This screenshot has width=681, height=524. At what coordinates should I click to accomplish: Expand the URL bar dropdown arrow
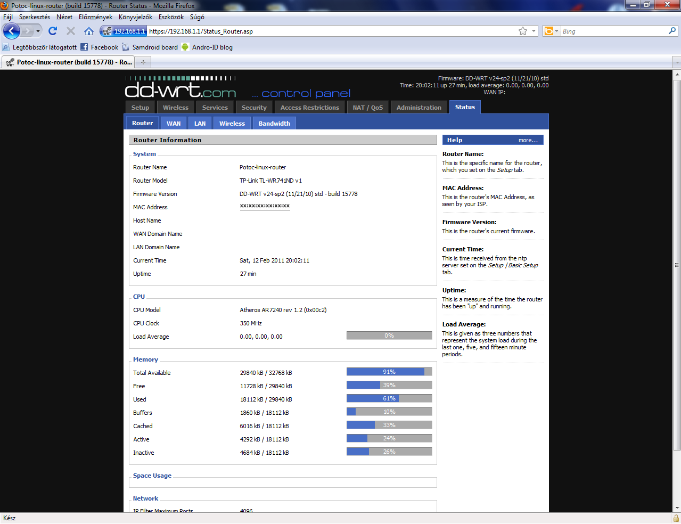click(534, 31)
